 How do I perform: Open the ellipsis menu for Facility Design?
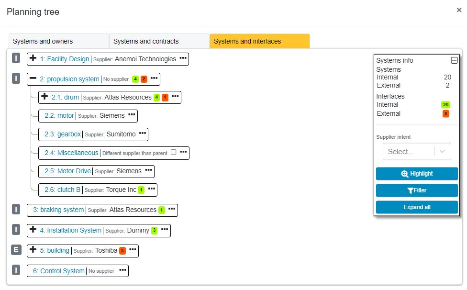[183, 58]
